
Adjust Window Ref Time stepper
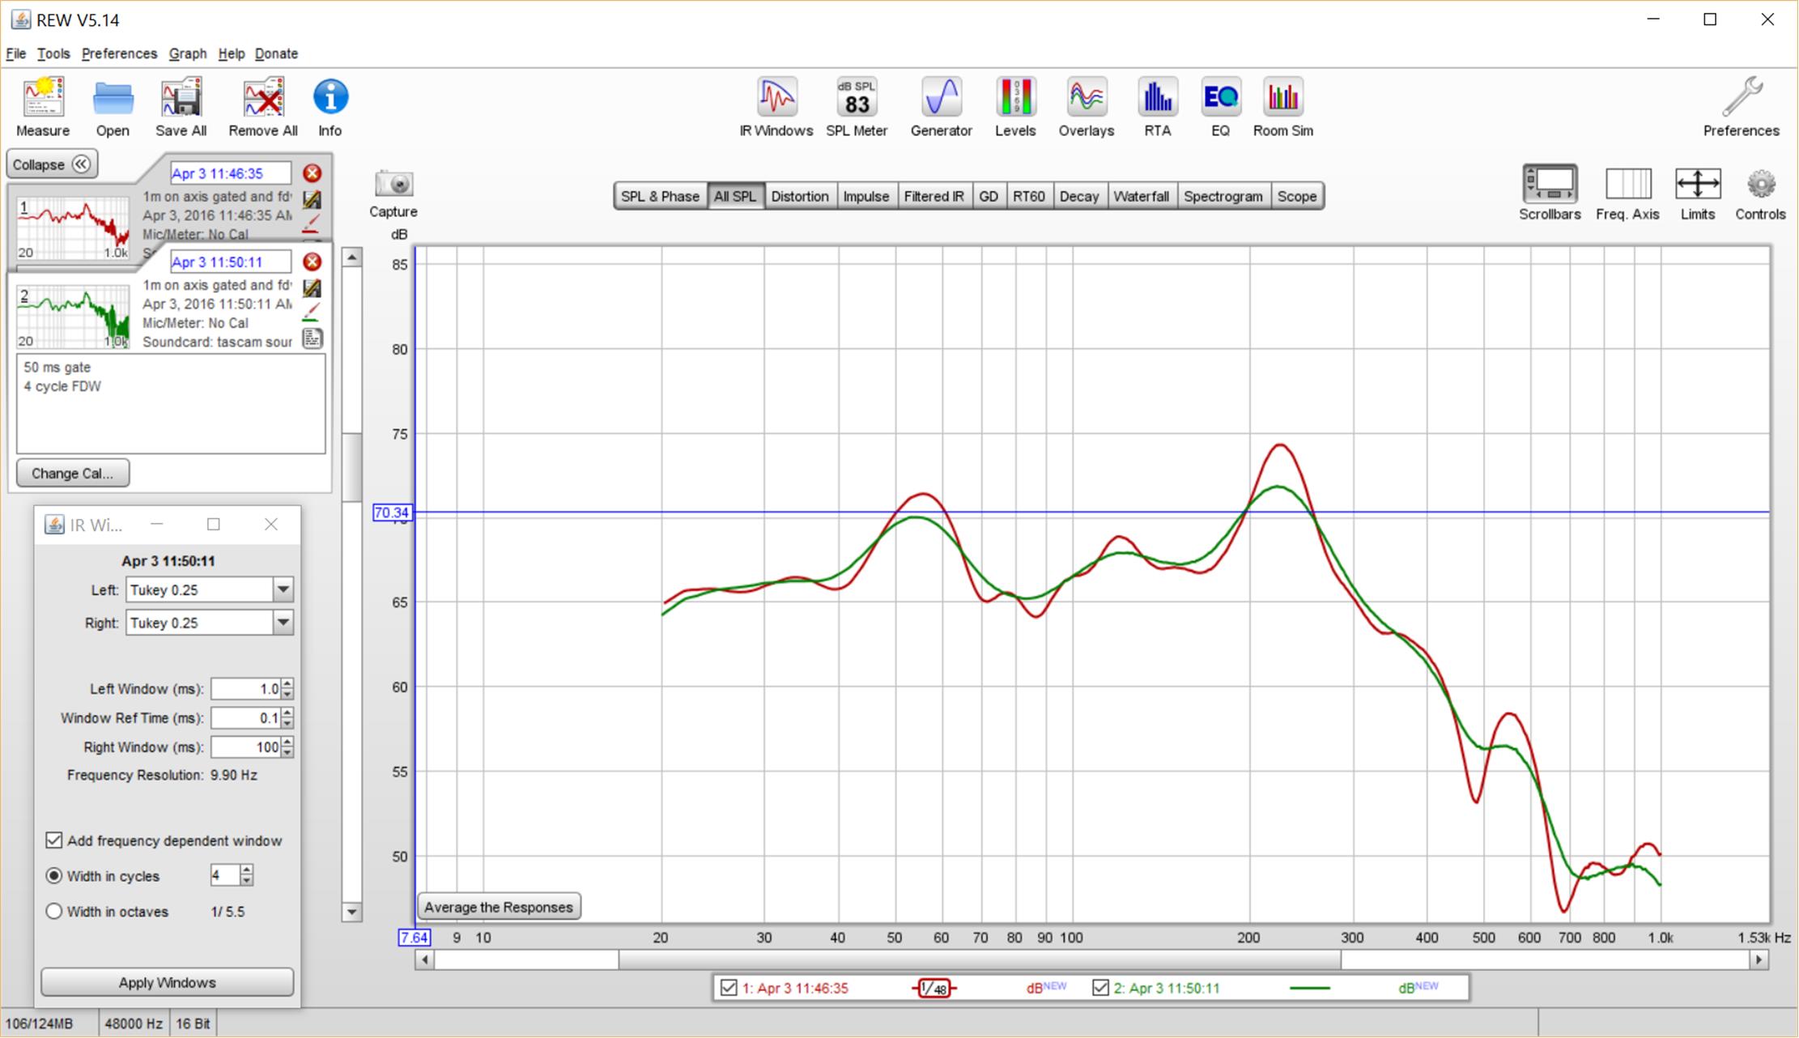click(287, 718)
